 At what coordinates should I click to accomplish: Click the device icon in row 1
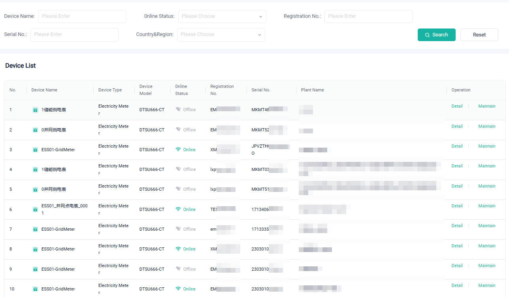(x=35, y=110)
